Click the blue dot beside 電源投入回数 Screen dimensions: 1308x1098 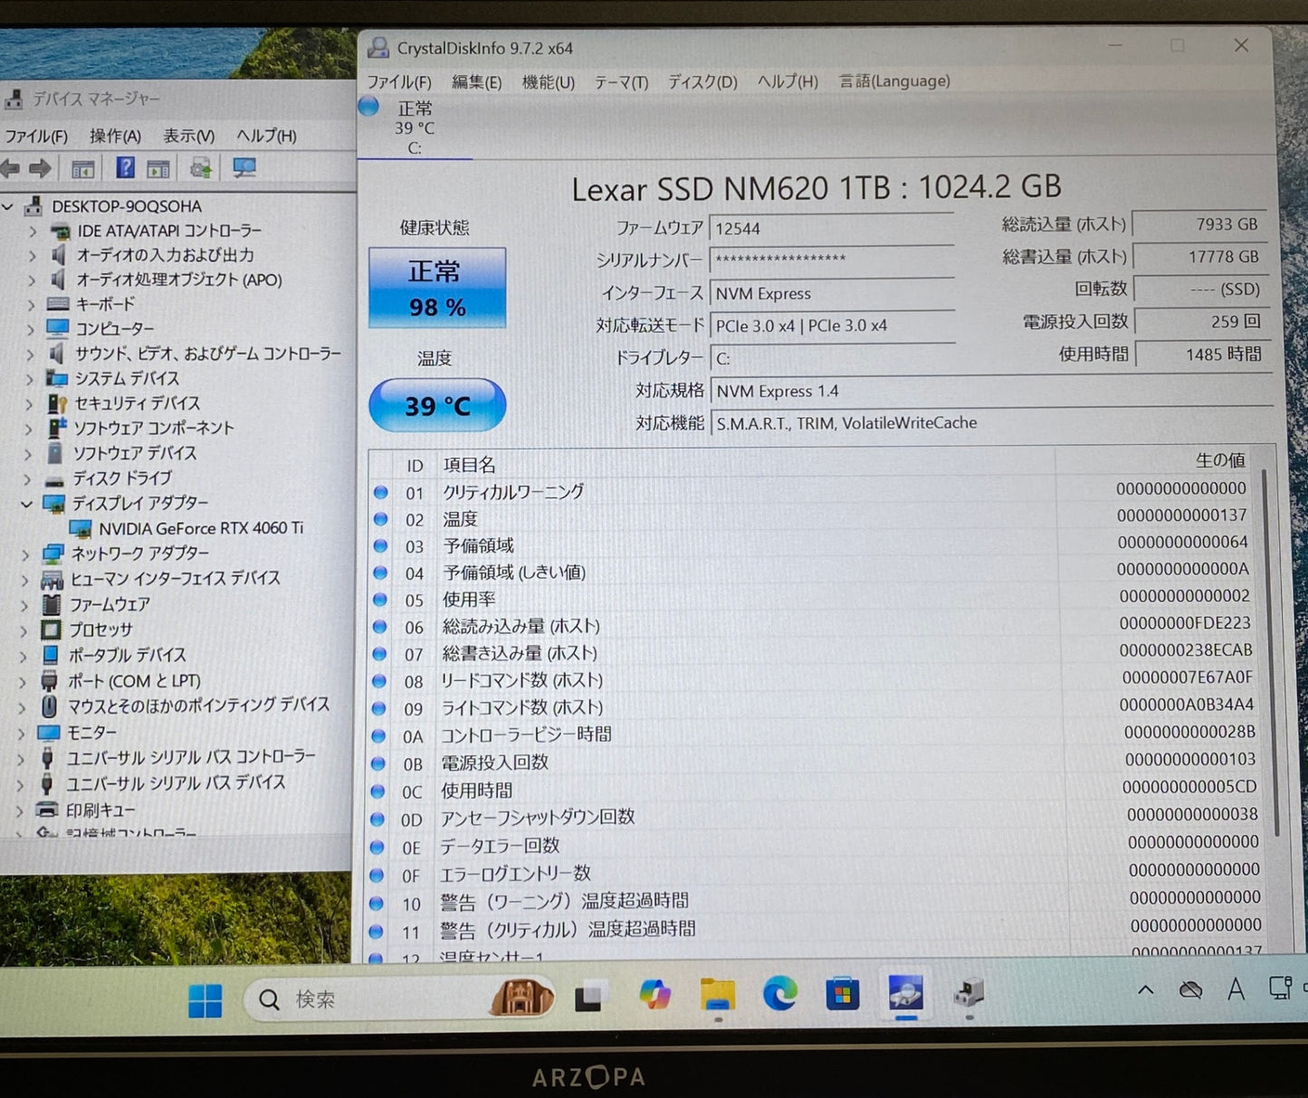coord(379,763)
